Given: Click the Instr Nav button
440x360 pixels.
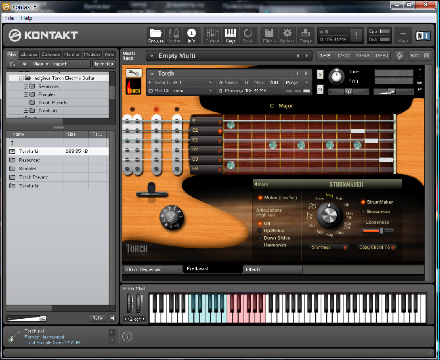Looking at the screenshot, I should coord(104,64).
